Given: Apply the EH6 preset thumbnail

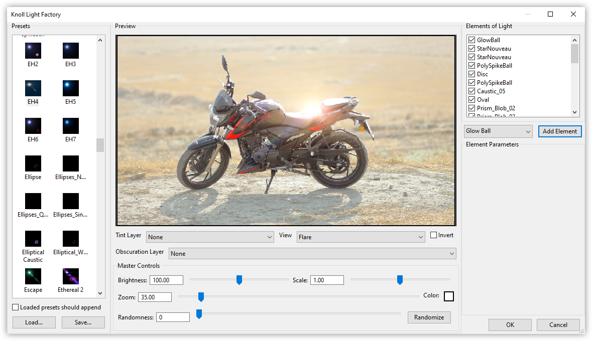Looking at the screenshot, I should (x=33, y=126).
